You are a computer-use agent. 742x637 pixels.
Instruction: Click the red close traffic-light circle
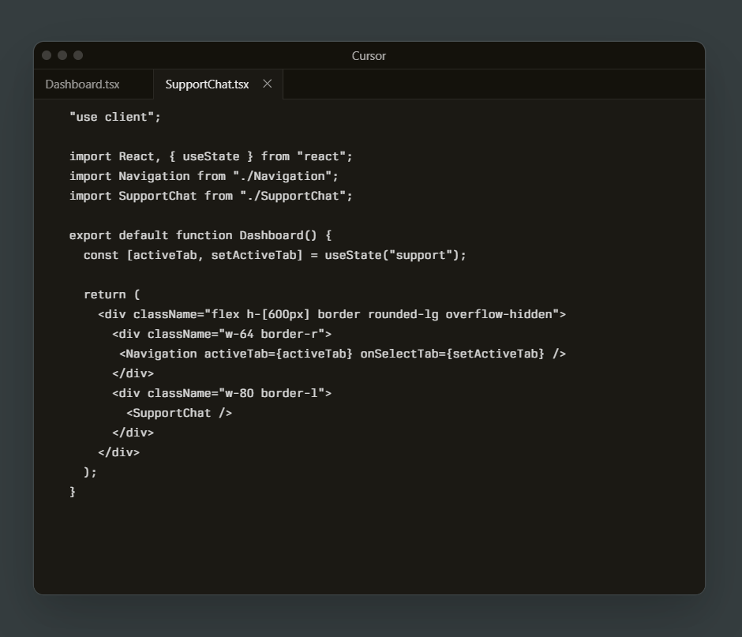click(47, 55)
